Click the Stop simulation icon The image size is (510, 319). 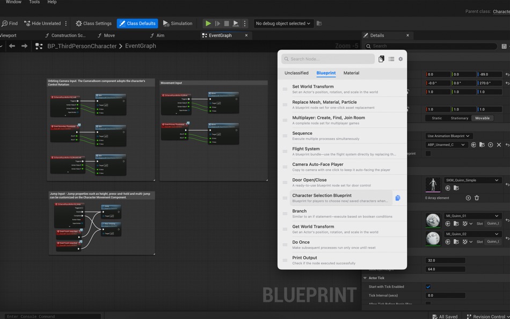(x=227, y=24)
